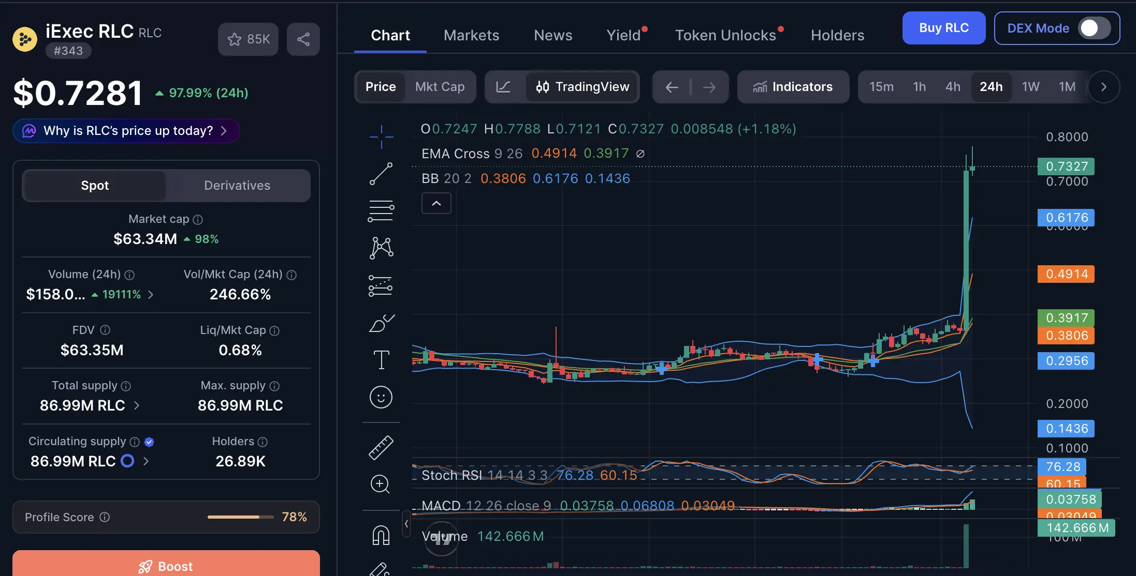The width and height of the screenshot is (1136, 576).
Task: Open the Token Unlocks tab
Action: pos(725,35)
